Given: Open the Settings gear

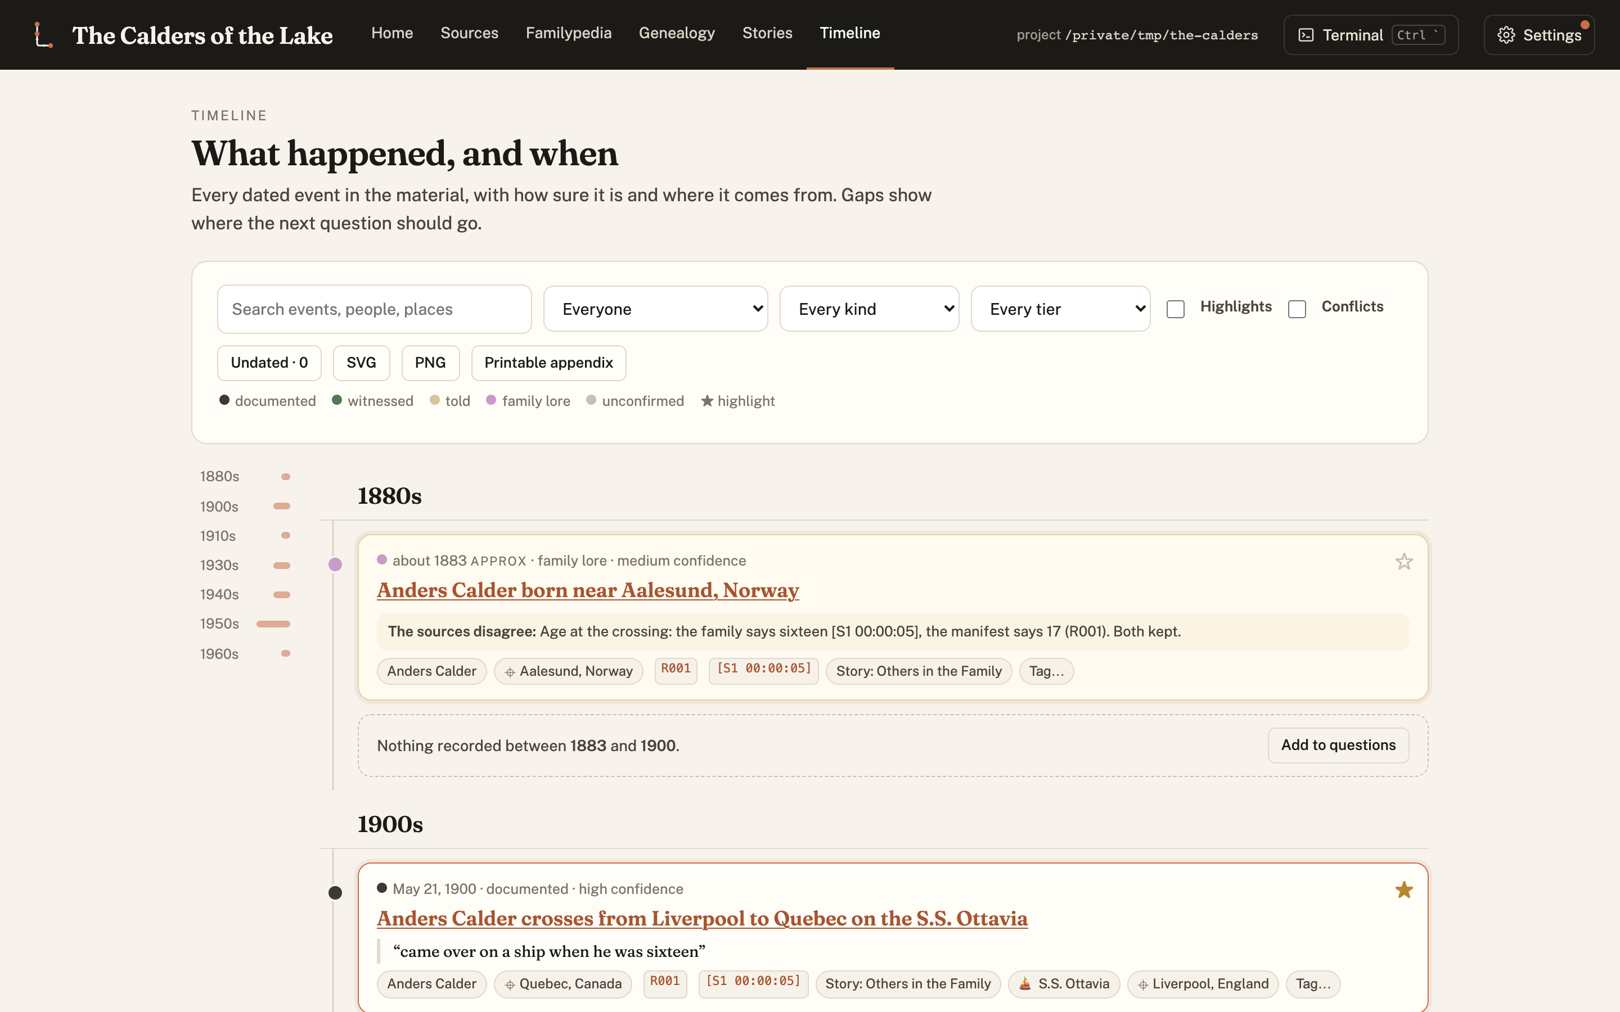Looking at the screenshot, I should click(1538, 35).
